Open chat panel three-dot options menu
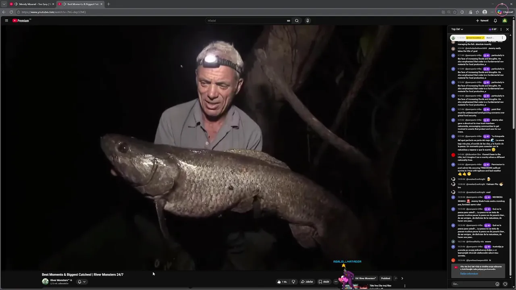Screen dimensions: 516x290 pos(501,29)
